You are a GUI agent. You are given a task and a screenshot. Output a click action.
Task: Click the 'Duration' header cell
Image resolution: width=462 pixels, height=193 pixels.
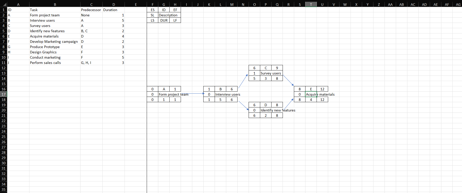113,10
